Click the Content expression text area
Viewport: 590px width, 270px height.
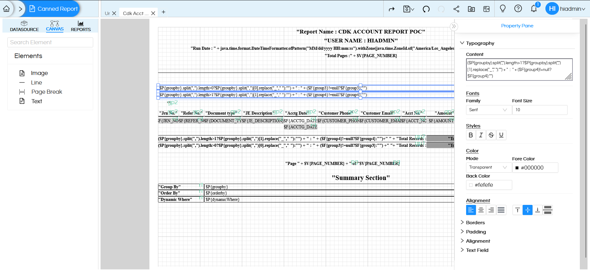click(519, 70)
